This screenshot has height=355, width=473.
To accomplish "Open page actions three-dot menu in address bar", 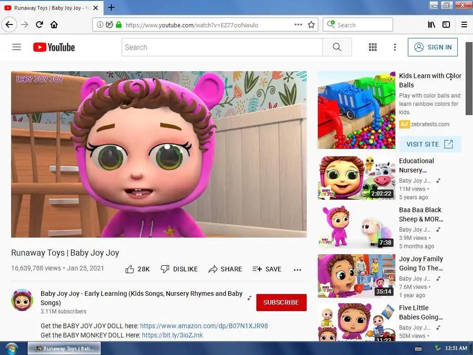I will [x=298, y=25].
